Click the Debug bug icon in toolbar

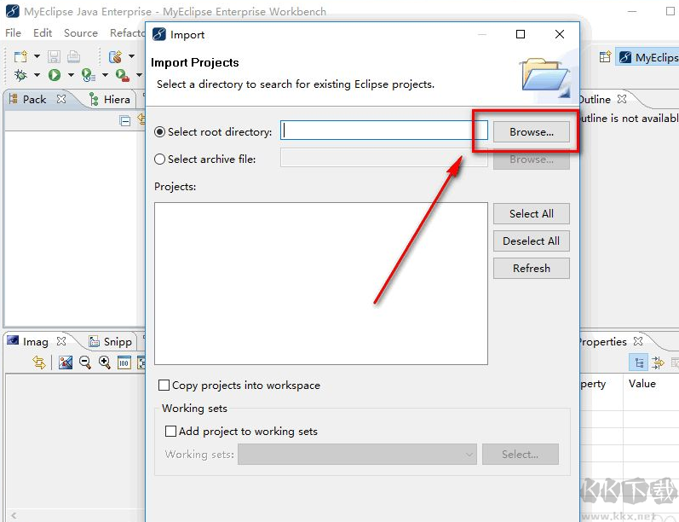point(20,75)
